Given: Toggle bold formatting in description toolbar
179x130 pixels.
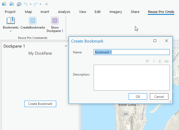Looking at the screenshot, I should point(147,61).
